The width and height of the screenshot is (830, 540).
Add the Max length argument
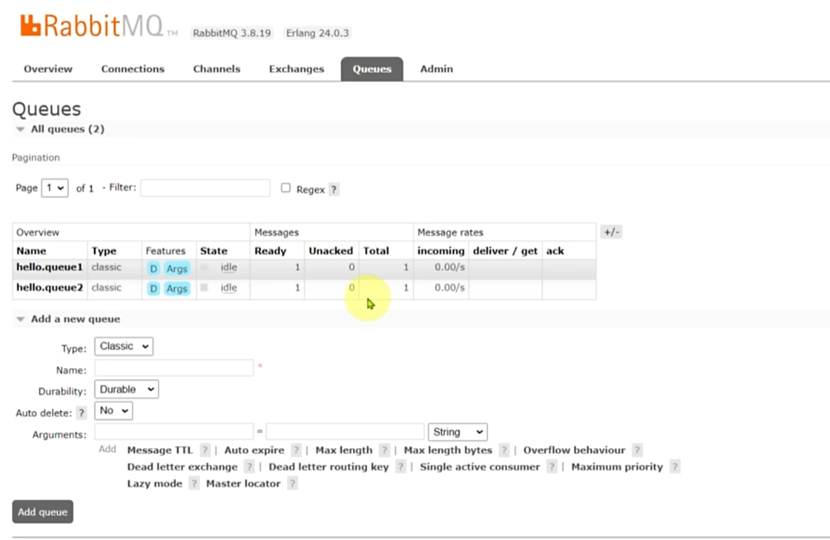click(x=344, y=450)
